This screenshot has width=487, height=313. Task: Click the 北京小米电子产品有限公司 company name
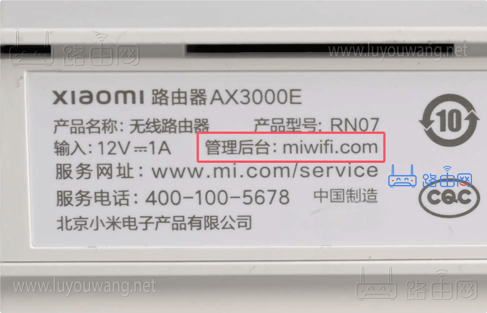[153, 223]
